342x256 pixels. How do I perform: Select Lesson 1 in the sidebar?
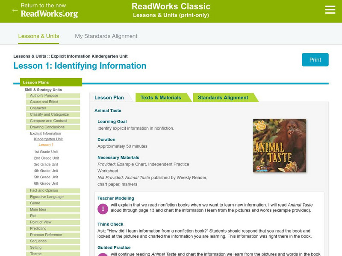click(x=46, y=145)
